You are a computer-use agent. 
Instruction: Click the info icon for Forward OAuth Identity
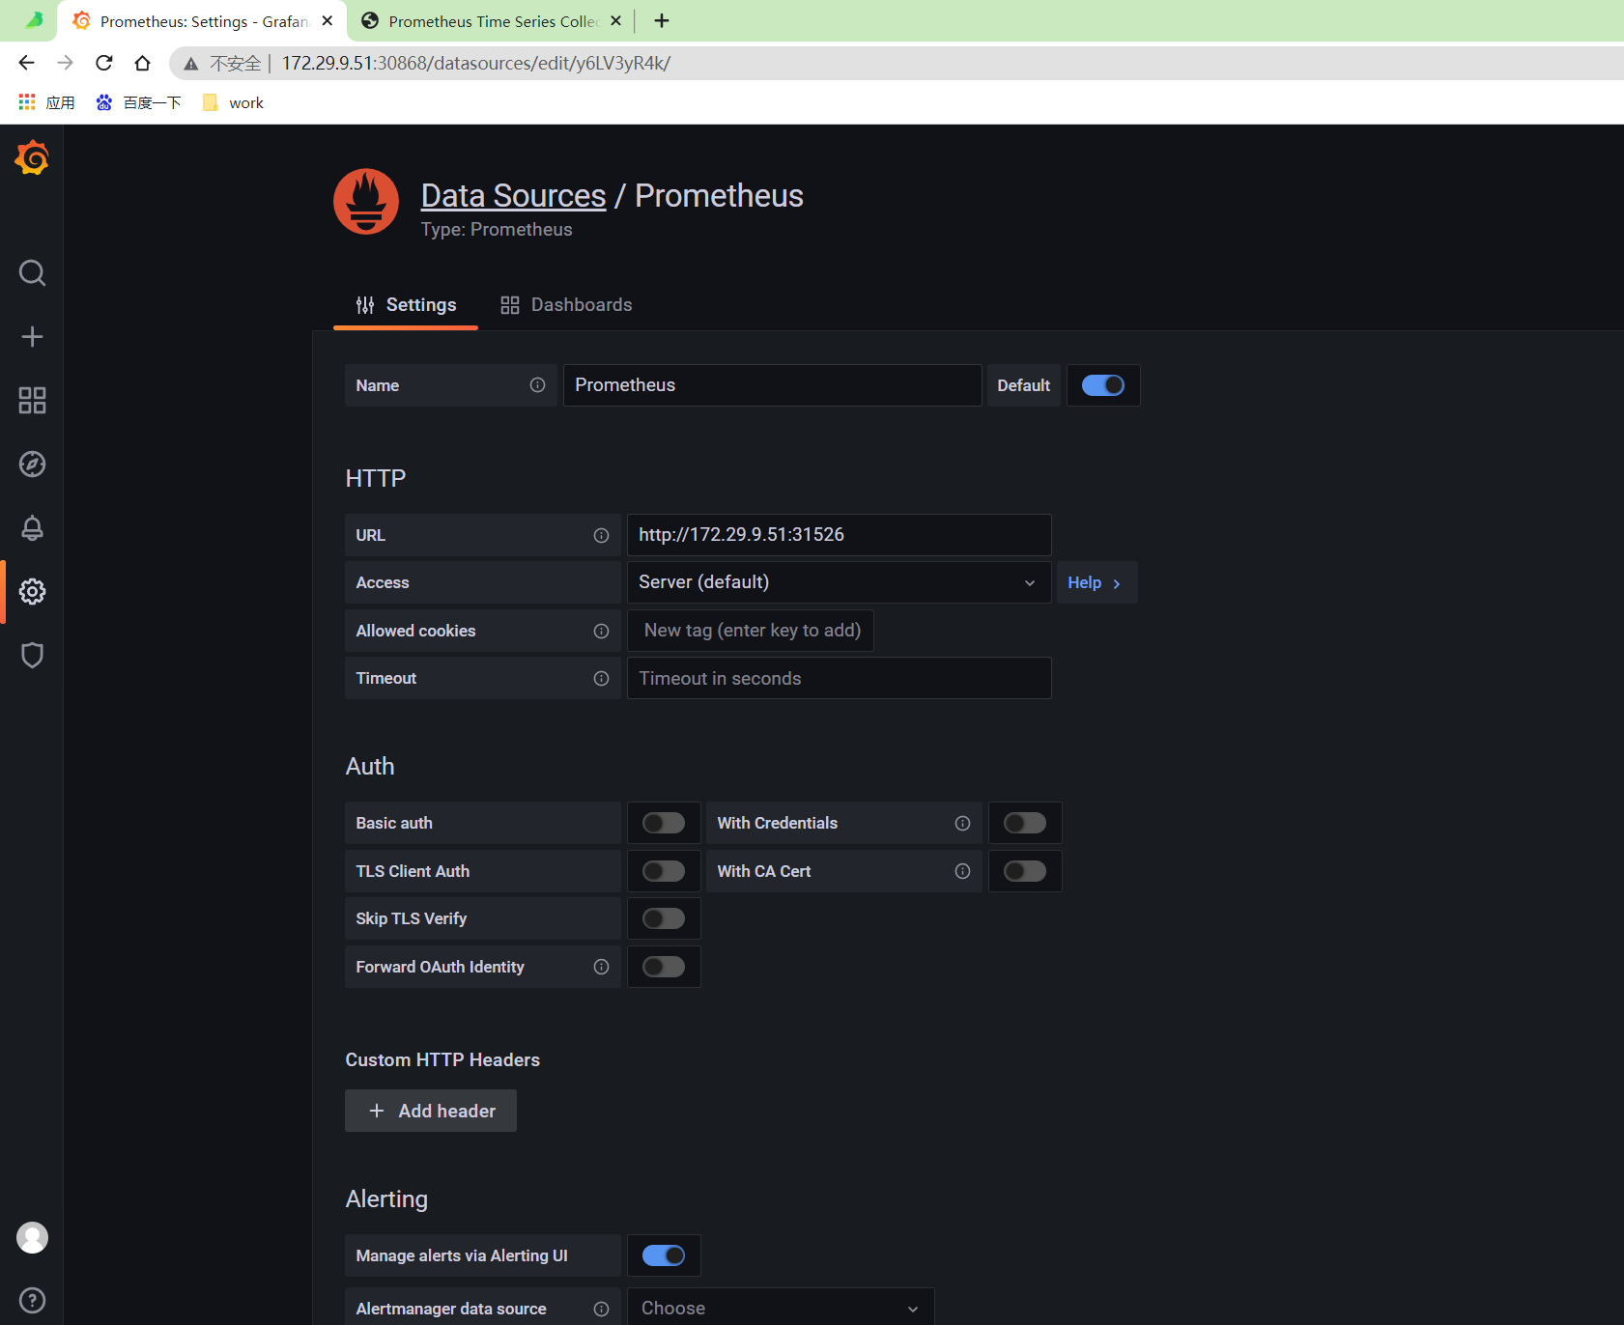coord(601,967)
